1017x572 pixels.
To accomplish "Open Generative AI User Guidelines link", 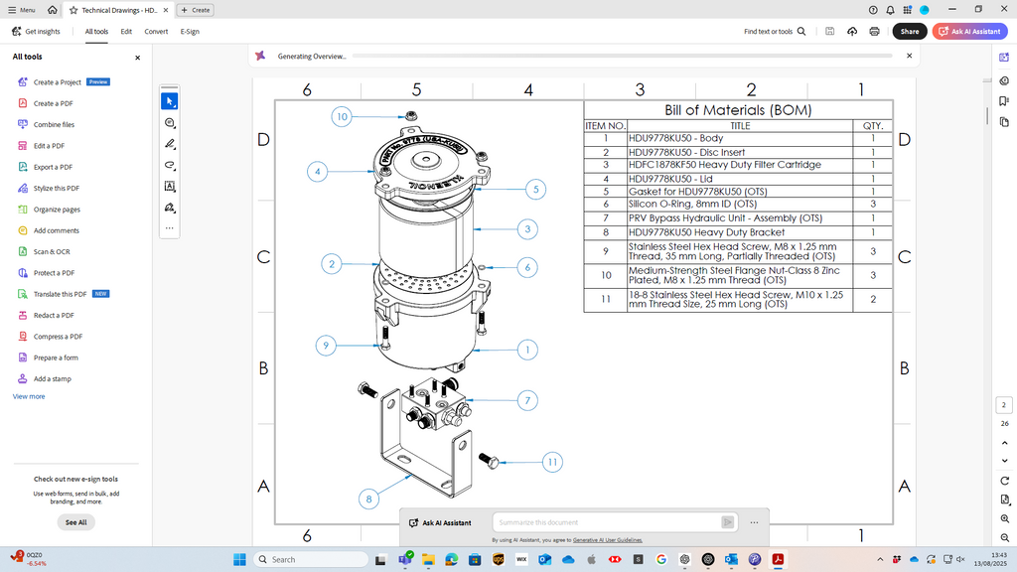I will coord(607,540).
